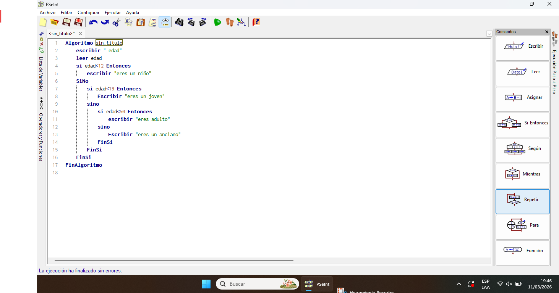The image size is (559, 293).
Task: Click the red help book icon
Action: click(x=256, y=22)
